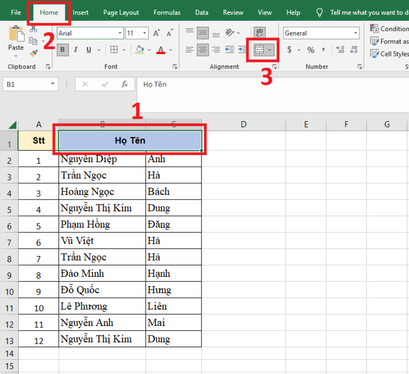
Task: Apply Accounting dollar format
Action: [289, 49]
